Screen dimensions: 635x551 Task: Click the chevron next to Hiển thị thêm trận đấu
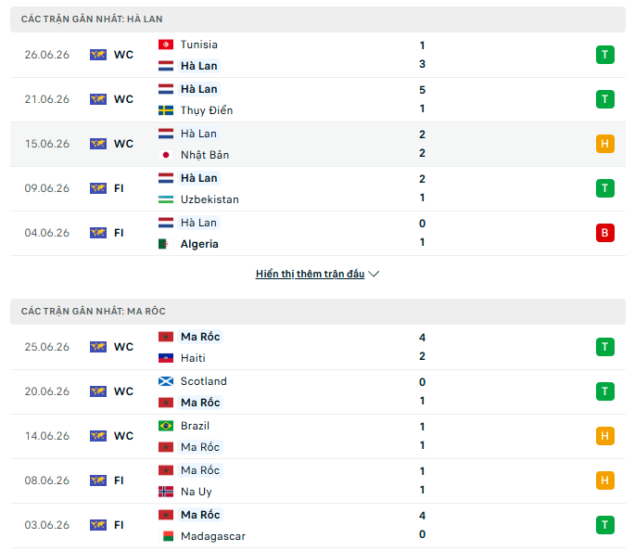(x=374, y=275)
